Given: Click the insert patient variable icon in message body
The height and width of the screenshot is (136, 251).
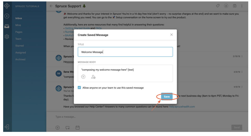Looking at the screenshot, I should pyautogui.click(x=93, y=77).
